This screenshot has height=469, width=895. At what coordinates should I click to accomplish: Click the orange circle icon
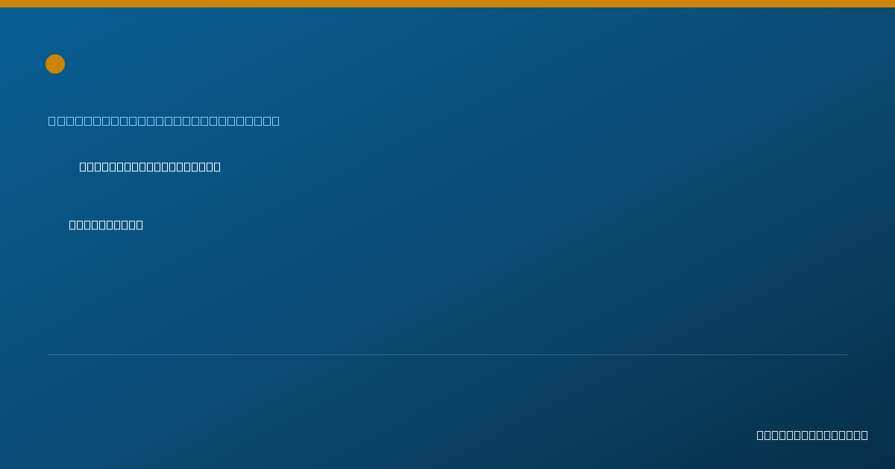tap(55, 64)
